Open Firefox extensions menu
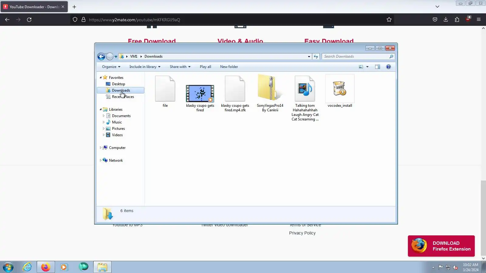 [457, 20]
